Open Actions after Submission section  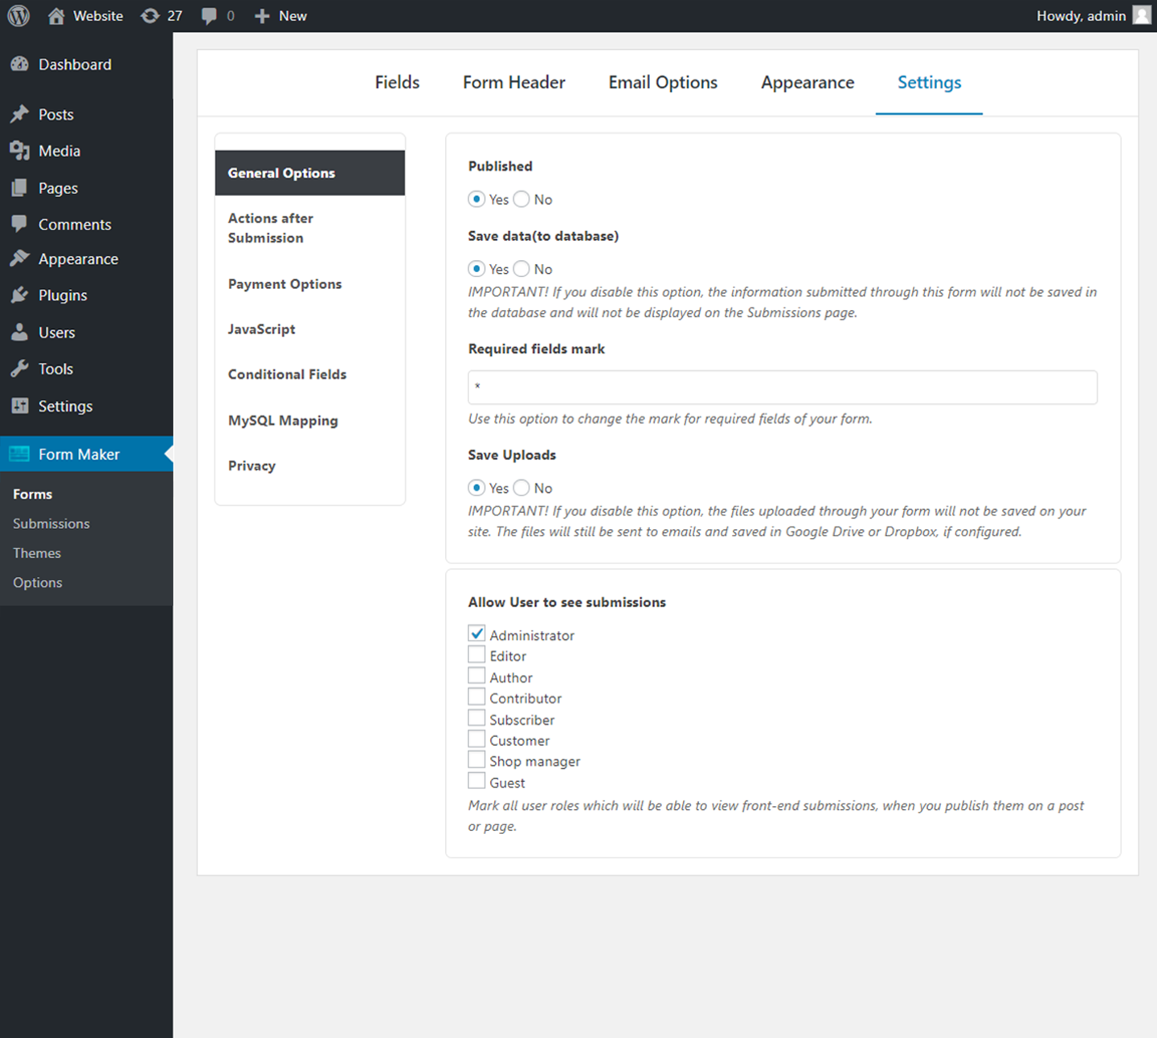(x=310, y=228)
